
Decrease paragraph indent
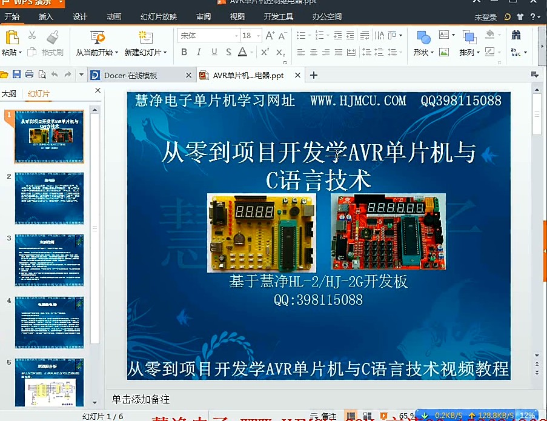coord(338,35)
